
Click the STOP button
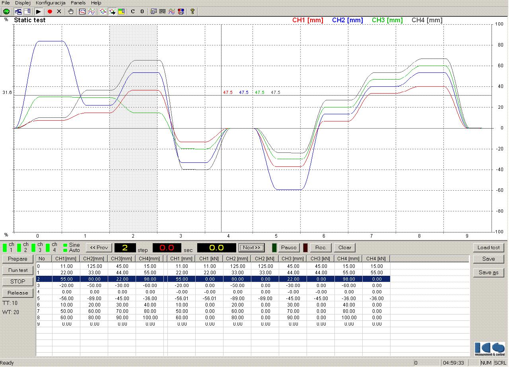pos(18,281)
